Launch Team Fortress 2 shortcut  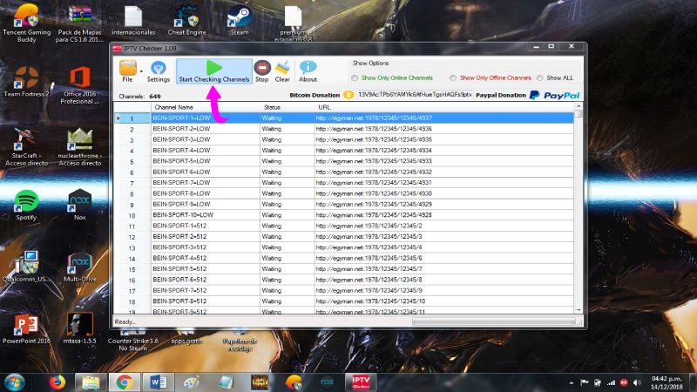pyautogui.click(x=27, y=81)
